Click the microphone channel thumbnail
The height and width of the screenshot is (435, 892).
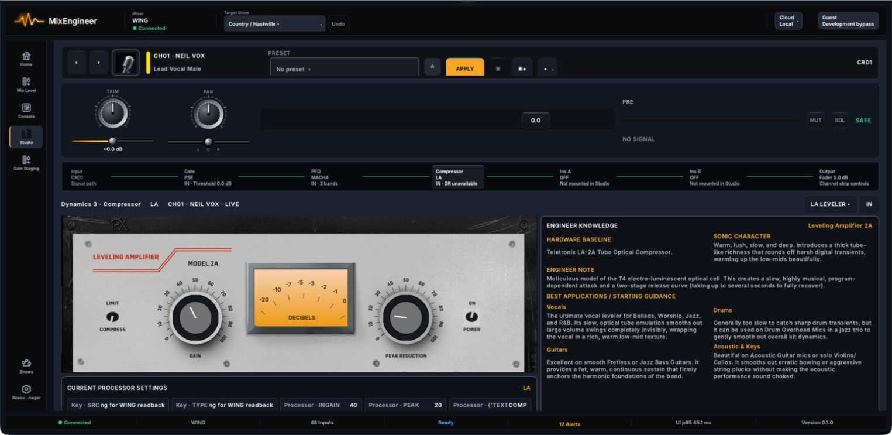click(126, 62)
